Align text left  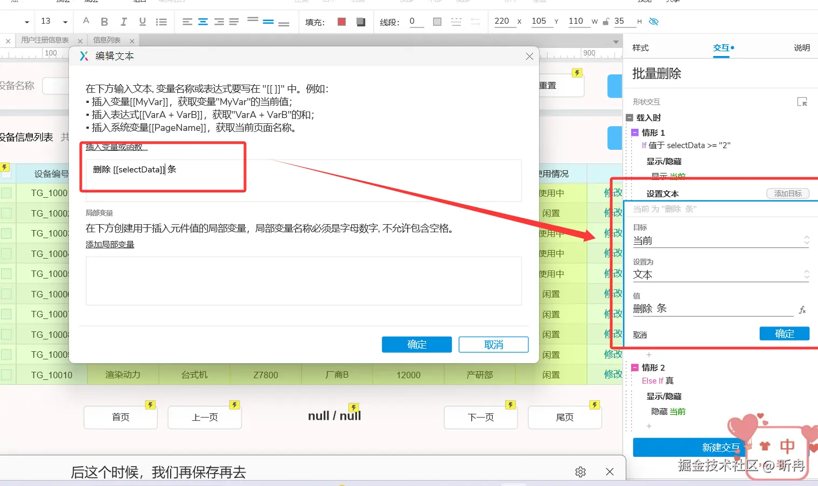tap(187, 22)
